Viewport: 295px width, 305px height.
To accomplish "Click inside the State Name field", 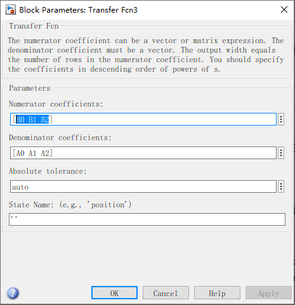I will pos(147,219).
